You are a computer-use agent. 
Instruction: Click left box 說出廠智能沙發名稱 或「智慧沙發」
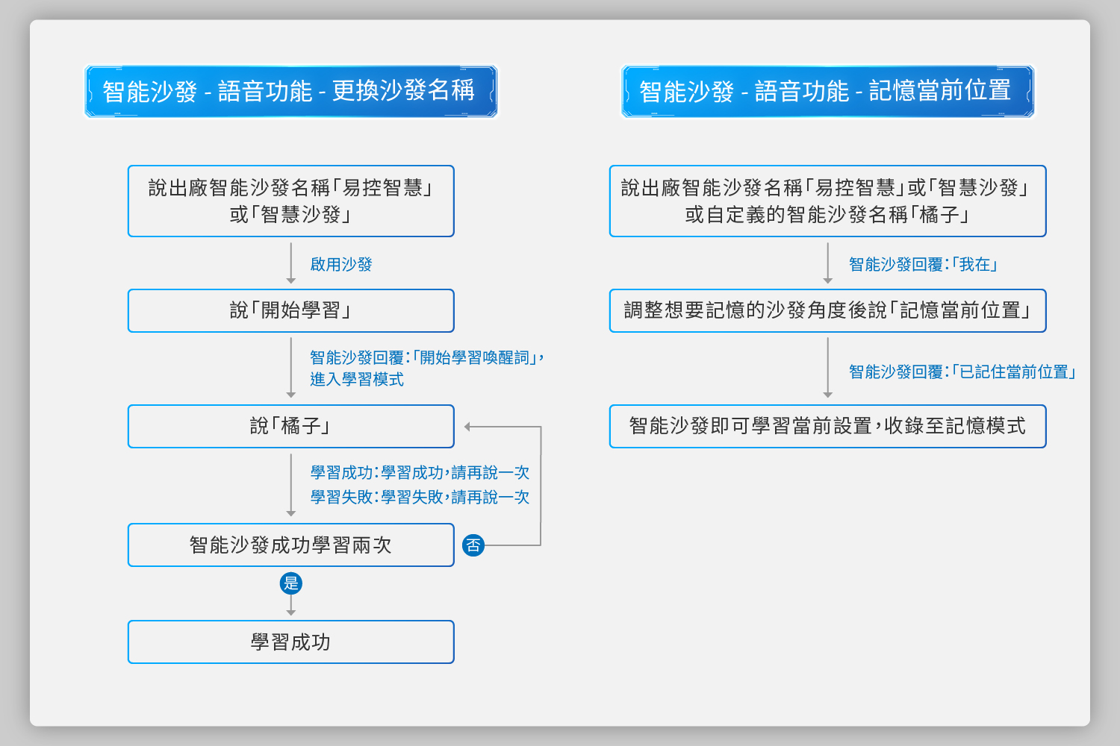pos(290,201)
